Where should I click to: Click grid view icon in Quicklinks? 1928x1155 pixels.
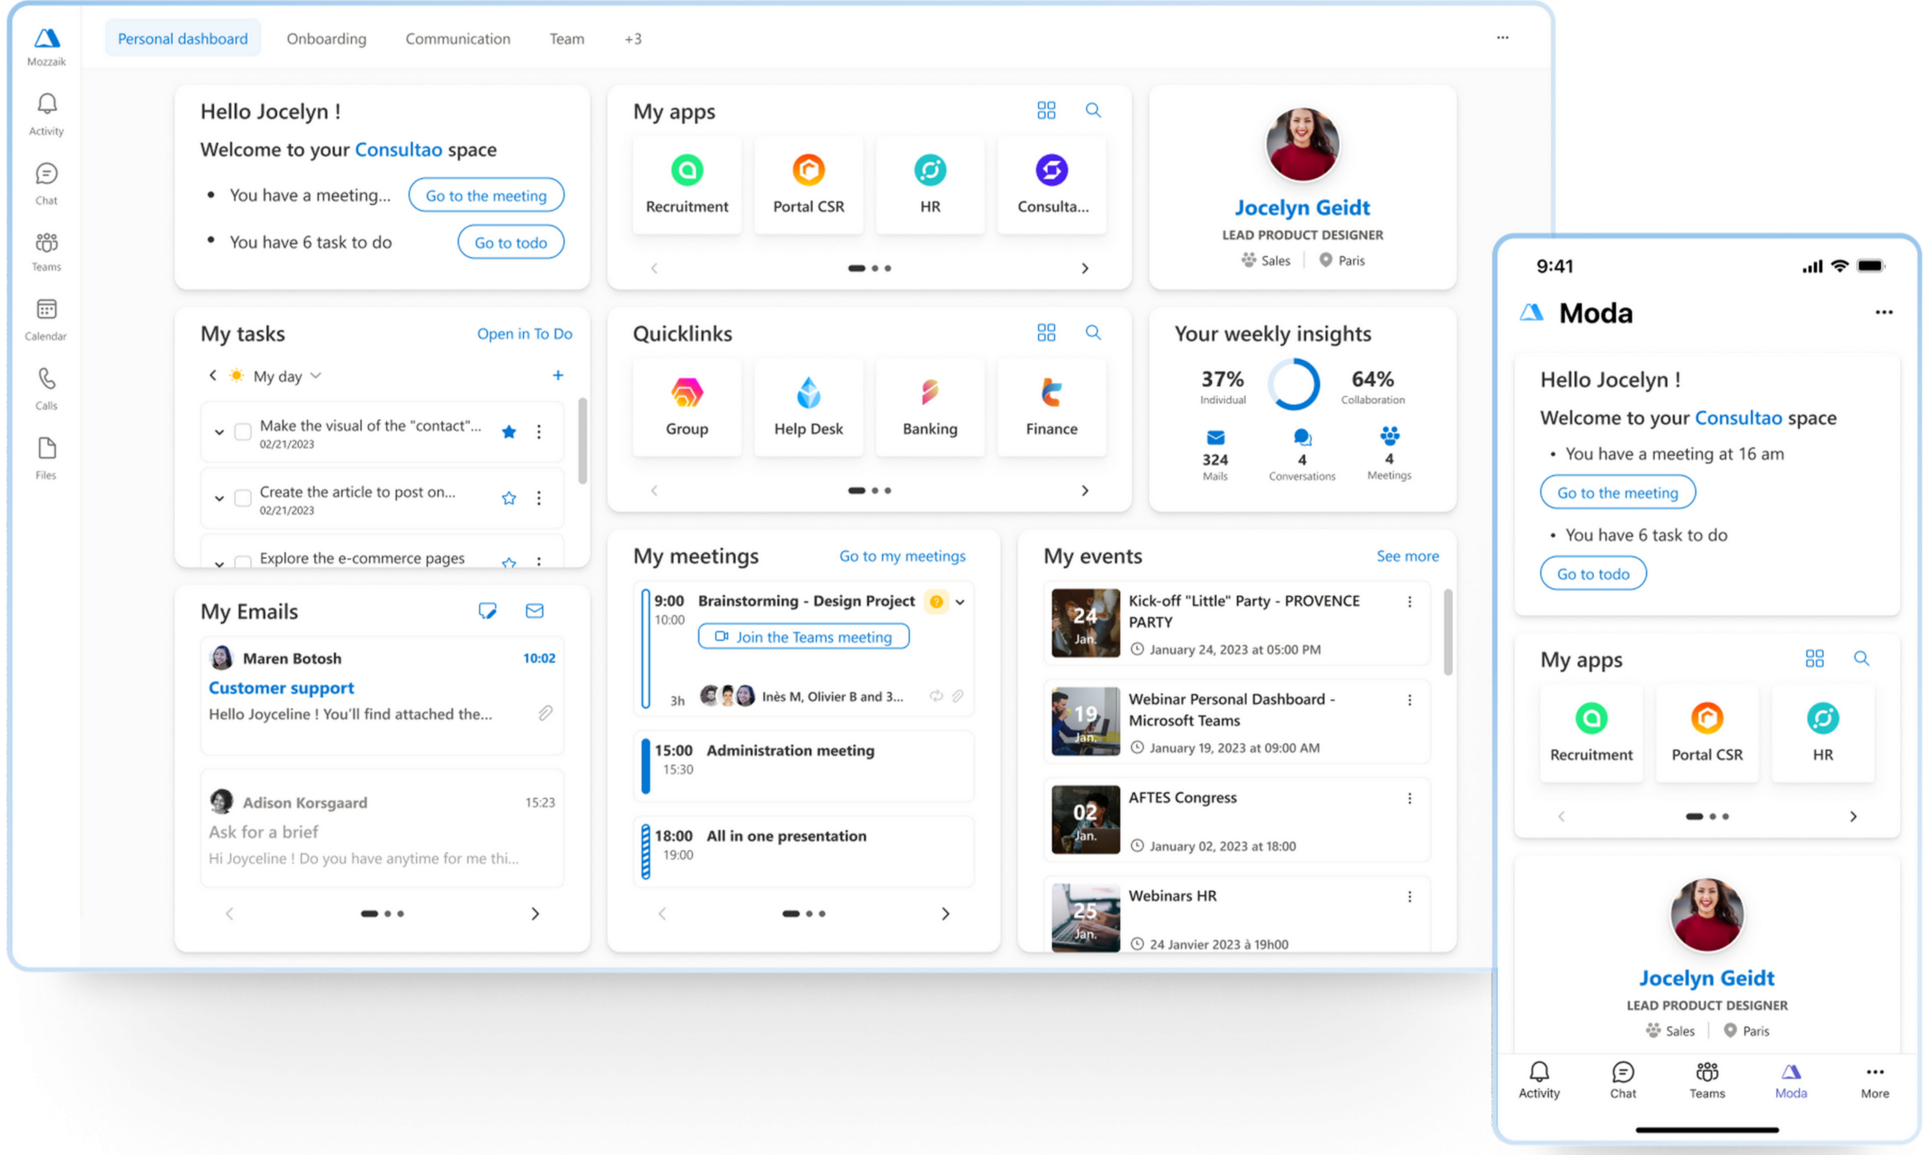point(1047,333)
